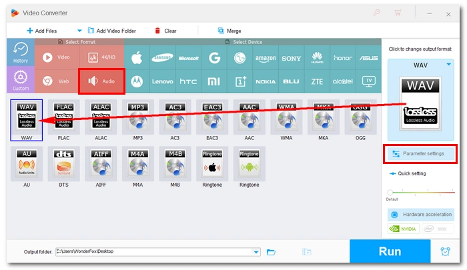Switch to the 4K/HD format tab
The height and width of the screenshot is (270, 467).
[x=101, y=57]
